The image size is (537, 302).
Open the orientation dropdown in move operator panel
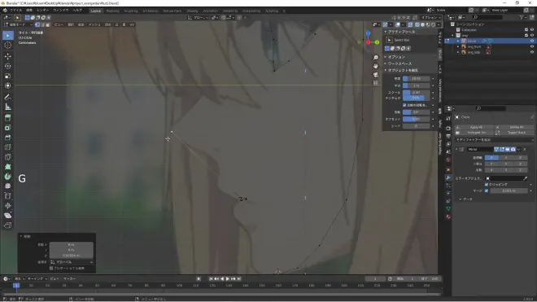click(x=72, y=262)
